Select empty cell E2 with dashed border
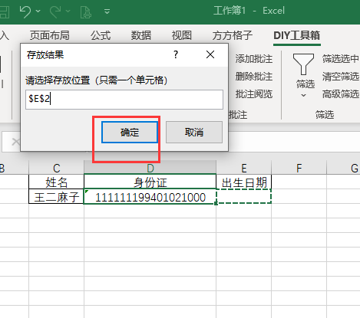Viewport: 360px width, 318px height. [244, 196]
